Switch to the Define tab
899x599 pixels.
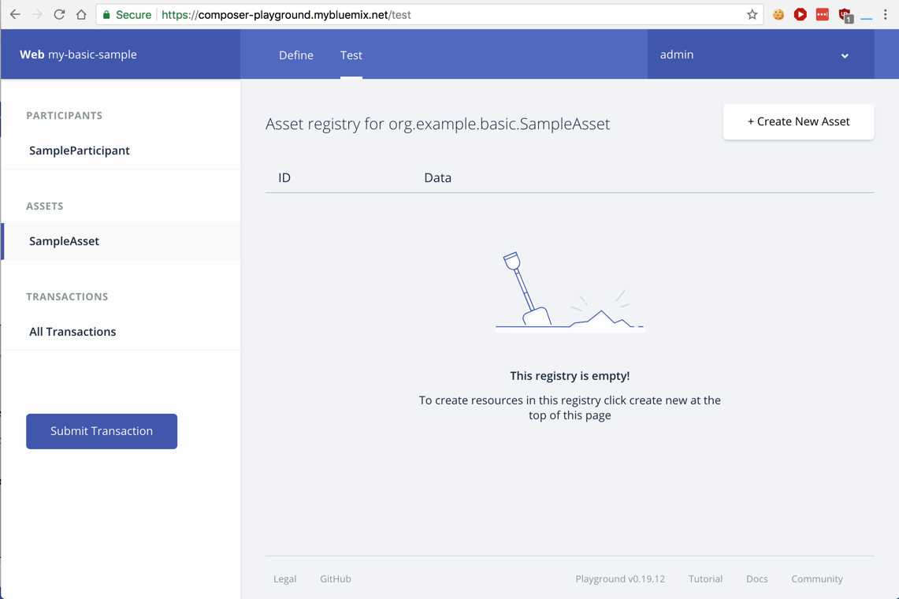(296, 55)
